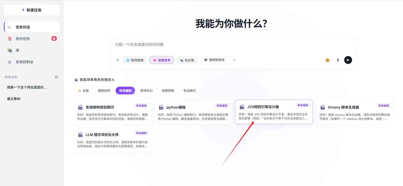Open 系统控制台 in sidebar
Viewport: 403px width, 186px height.
(x=32, y=62)
